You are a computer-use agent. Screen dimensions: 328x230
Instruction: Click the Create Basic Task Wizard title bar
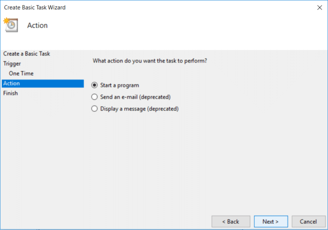(147, 7)
